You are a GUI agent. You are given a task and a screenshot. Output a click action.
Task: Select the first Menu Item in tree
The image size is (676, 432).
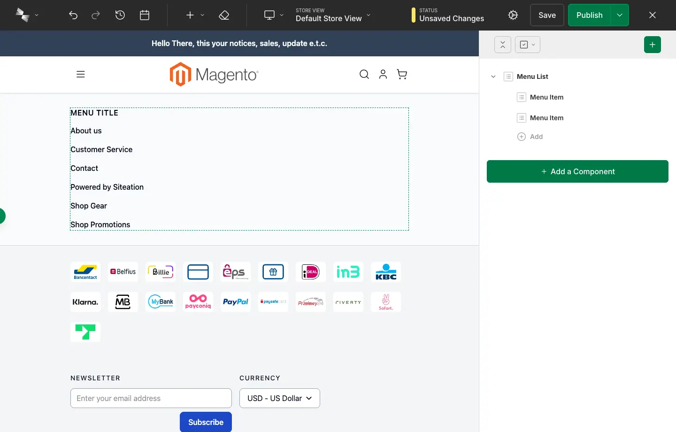pos(546,97)
